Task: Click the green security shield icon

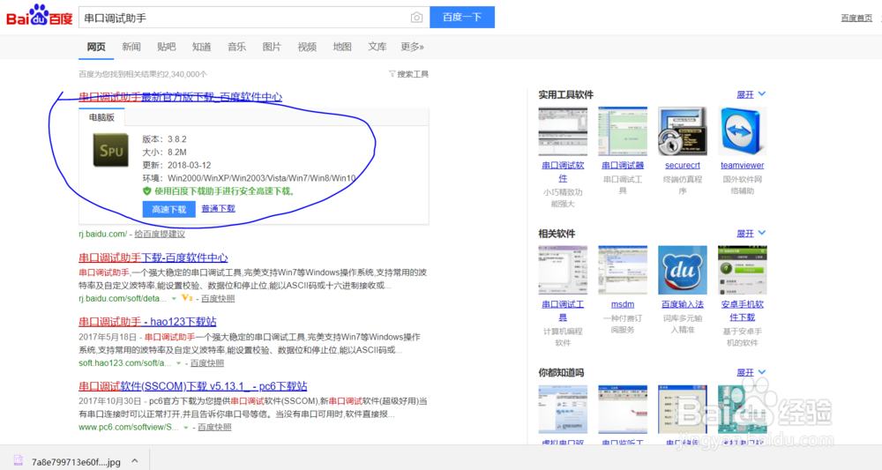Action: pyautogui.click(x=146, y=191)
